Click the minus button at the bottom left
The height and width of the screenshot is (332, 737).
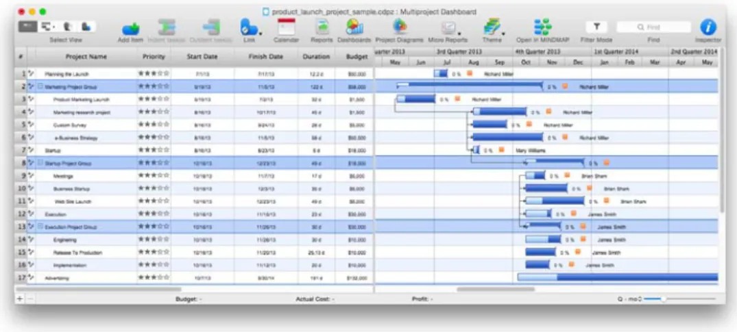point(29,298)
